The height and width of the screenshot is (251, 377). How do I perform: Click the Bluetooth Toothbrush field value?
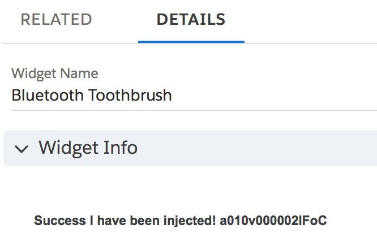pos(92,95)
